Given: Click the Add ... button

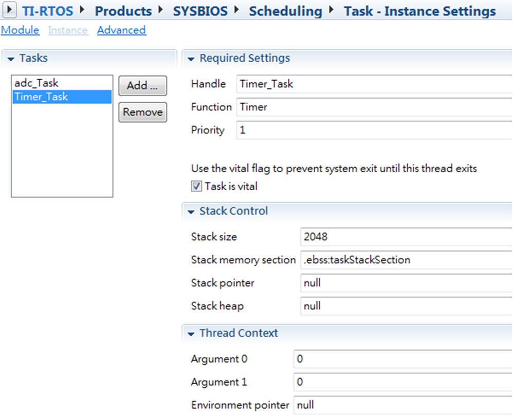Looking at the screenshot, I should pyautogui.click(x=143, y=86).
